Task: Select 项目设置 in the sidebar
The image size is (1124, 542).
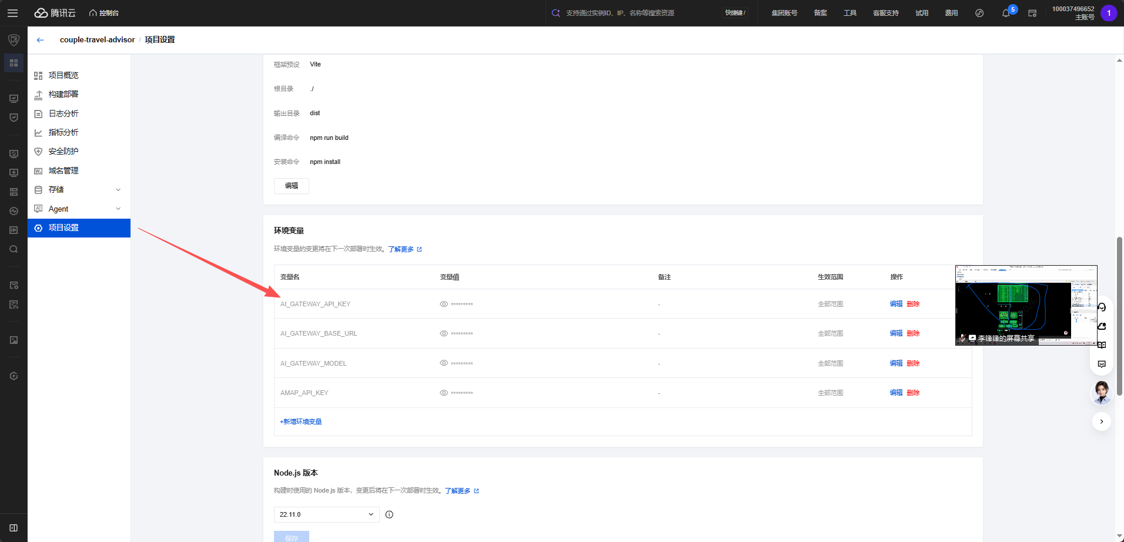Action: [x=79, y=228]
